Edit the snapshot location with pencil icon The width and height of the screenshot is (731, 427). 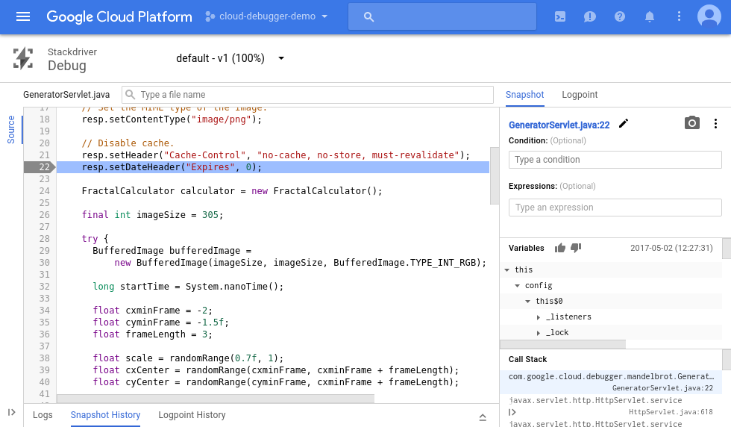pyautogui.click(x=624, y=124)
